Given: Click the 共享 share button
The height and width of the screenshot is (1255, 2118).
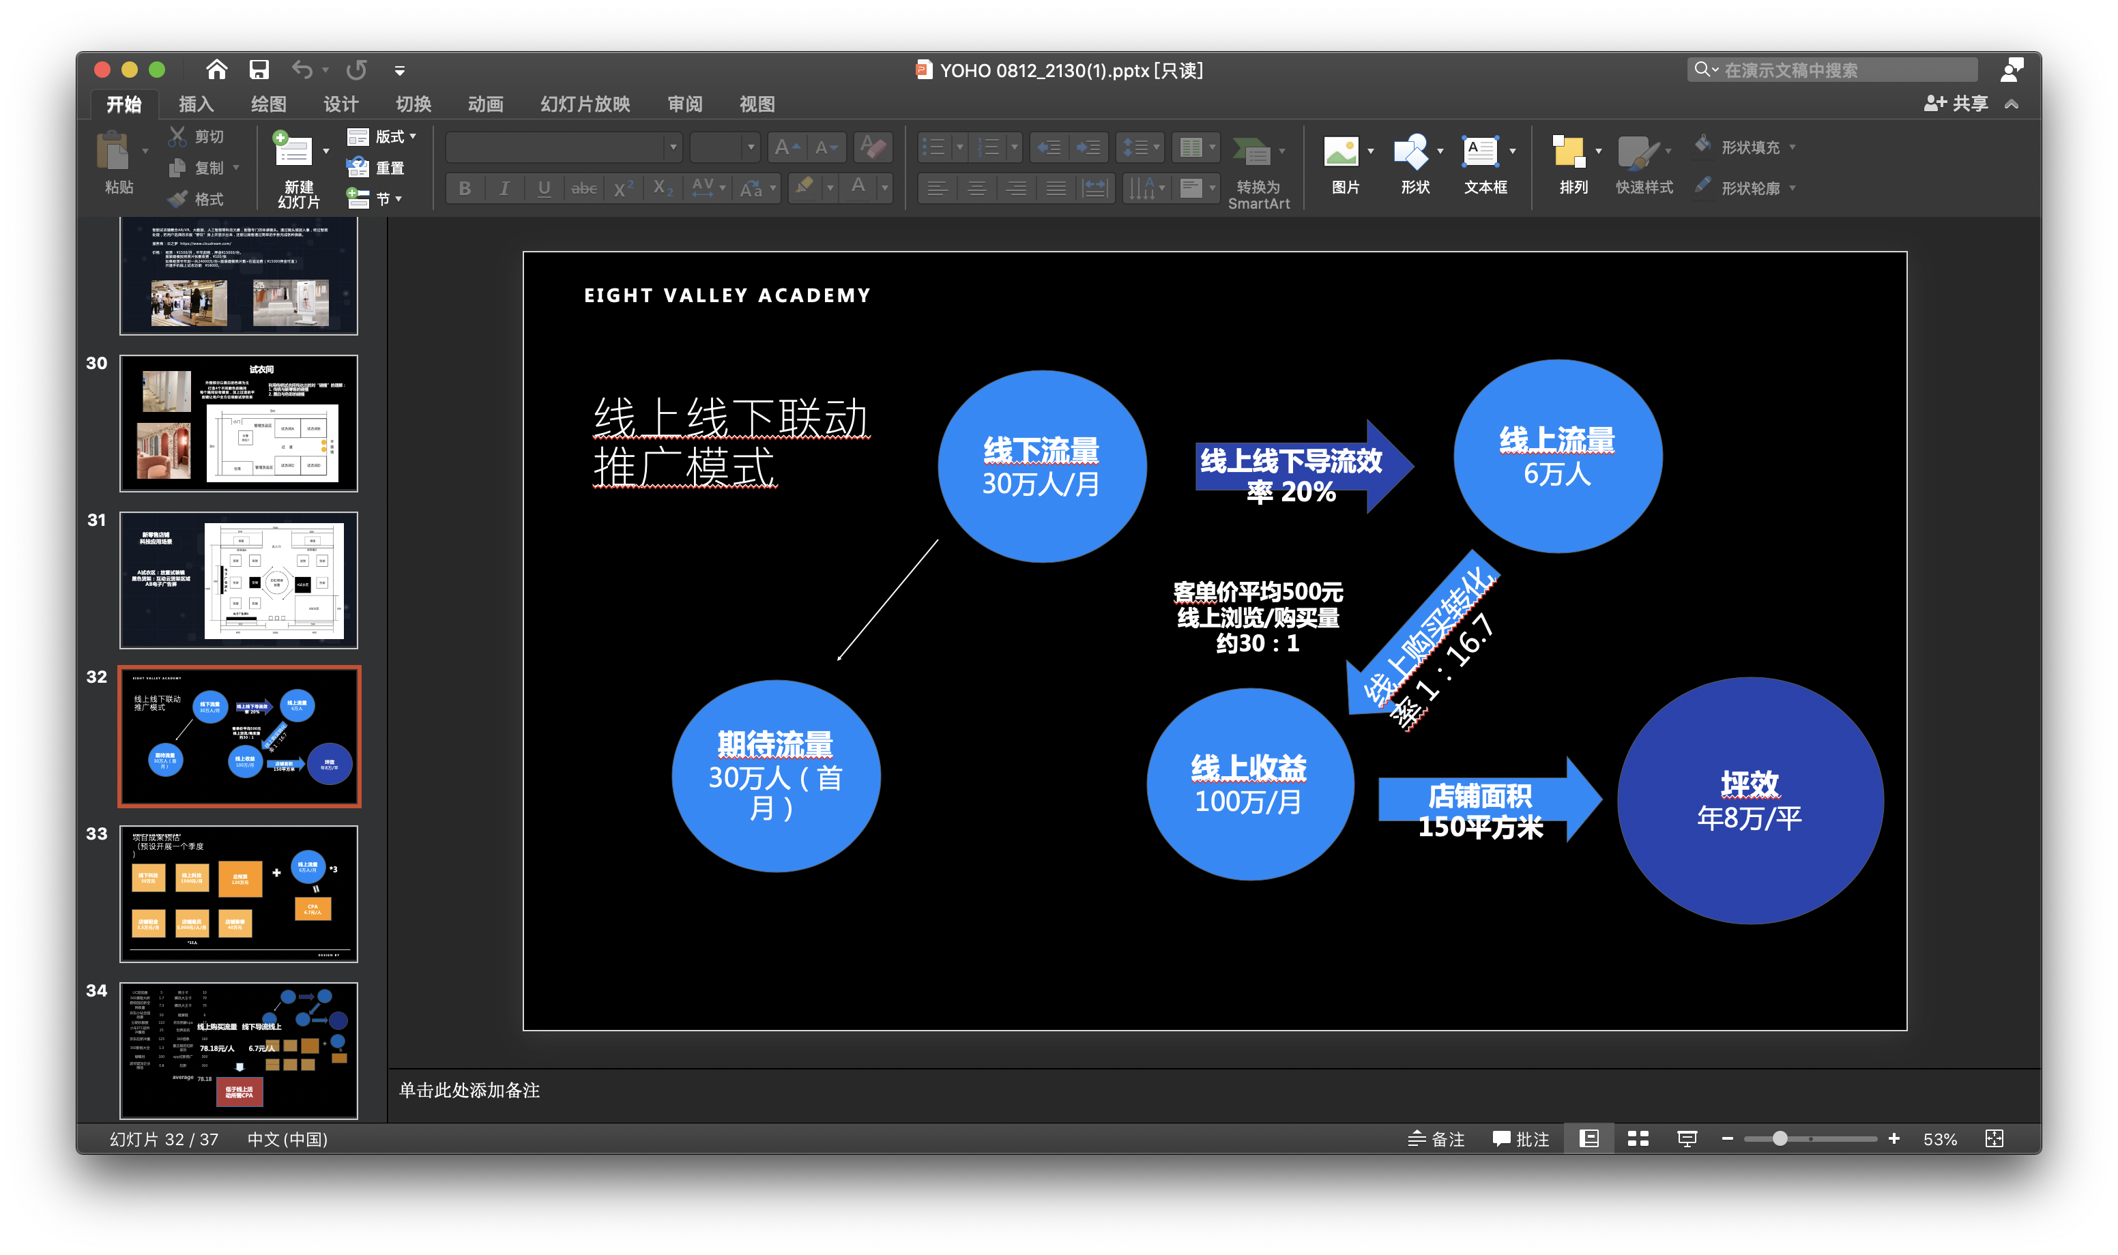Looking at the screenshot, I should coord(1956,103).
